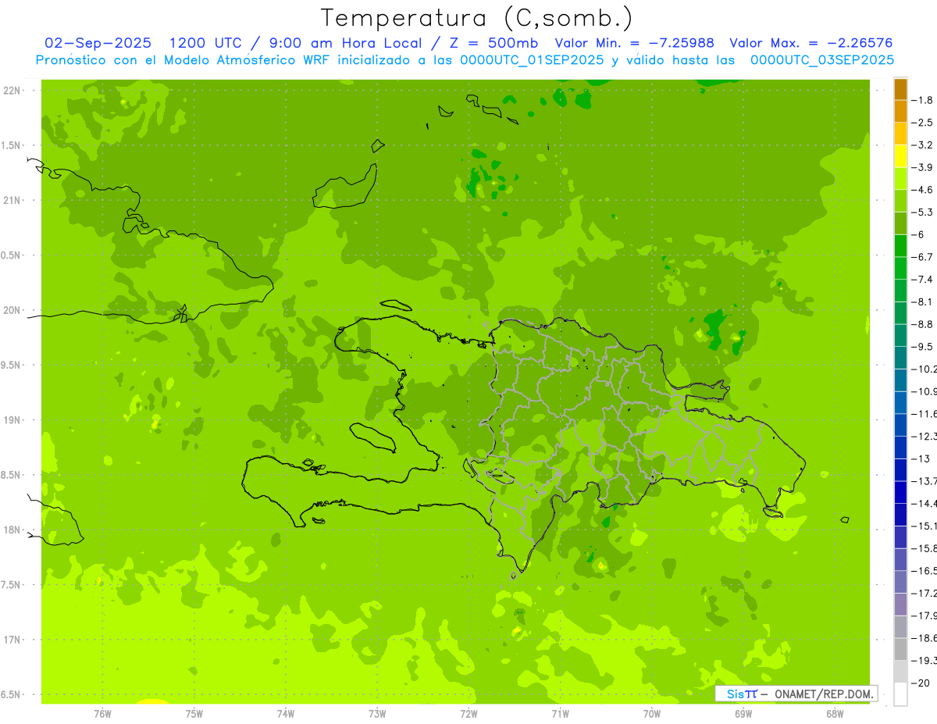This screenshot has height=724, width=937.
Task: Click the '75W' longitude label
Action: tap(194, 713)
